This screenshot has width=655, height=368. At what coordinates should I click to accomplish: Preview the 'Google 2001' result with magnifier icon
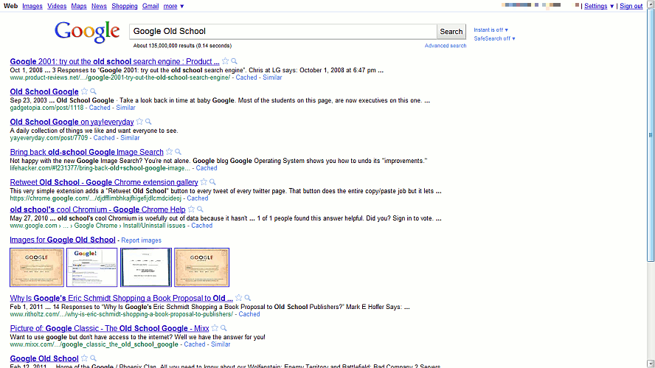tap(235, 61)
